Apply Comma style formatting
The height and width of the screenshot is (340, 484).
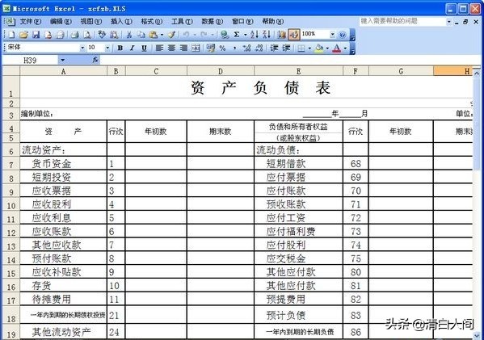[234, 48]
